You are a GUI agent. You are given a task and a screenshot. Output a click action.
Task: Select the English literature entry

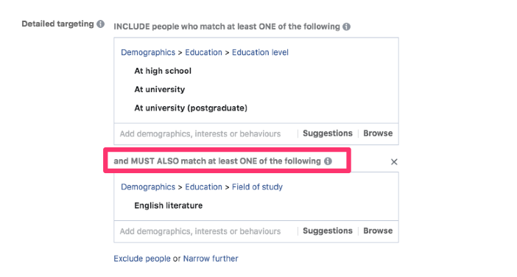click(x=168, y=206)
